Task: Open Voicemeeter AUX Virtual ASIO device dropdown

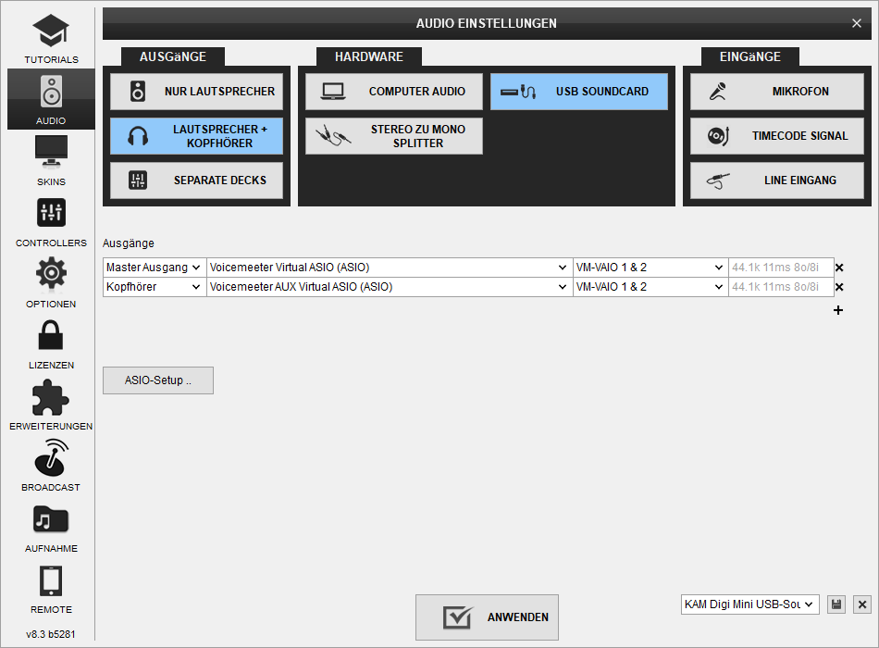Action: [x=390, y=287]
